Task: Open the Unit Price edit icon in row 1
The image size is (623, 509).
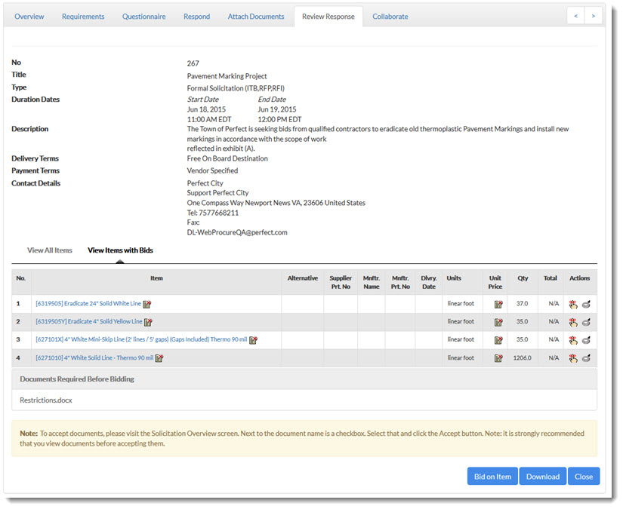Action: click(x=498, y=305)
